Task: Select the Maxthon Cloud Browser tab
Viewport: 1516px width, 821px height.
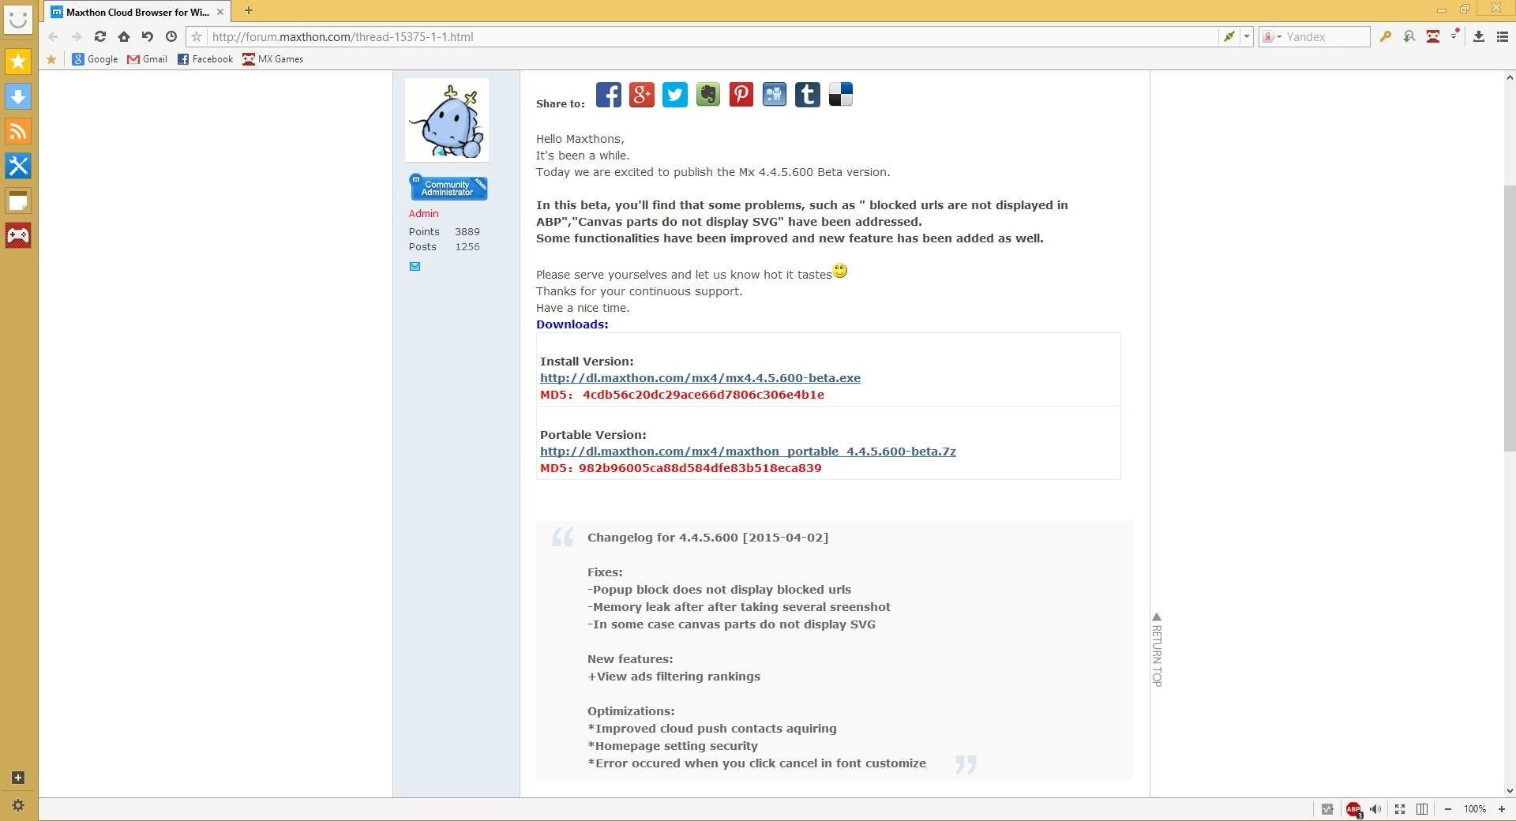Action: tap(137, 12)
